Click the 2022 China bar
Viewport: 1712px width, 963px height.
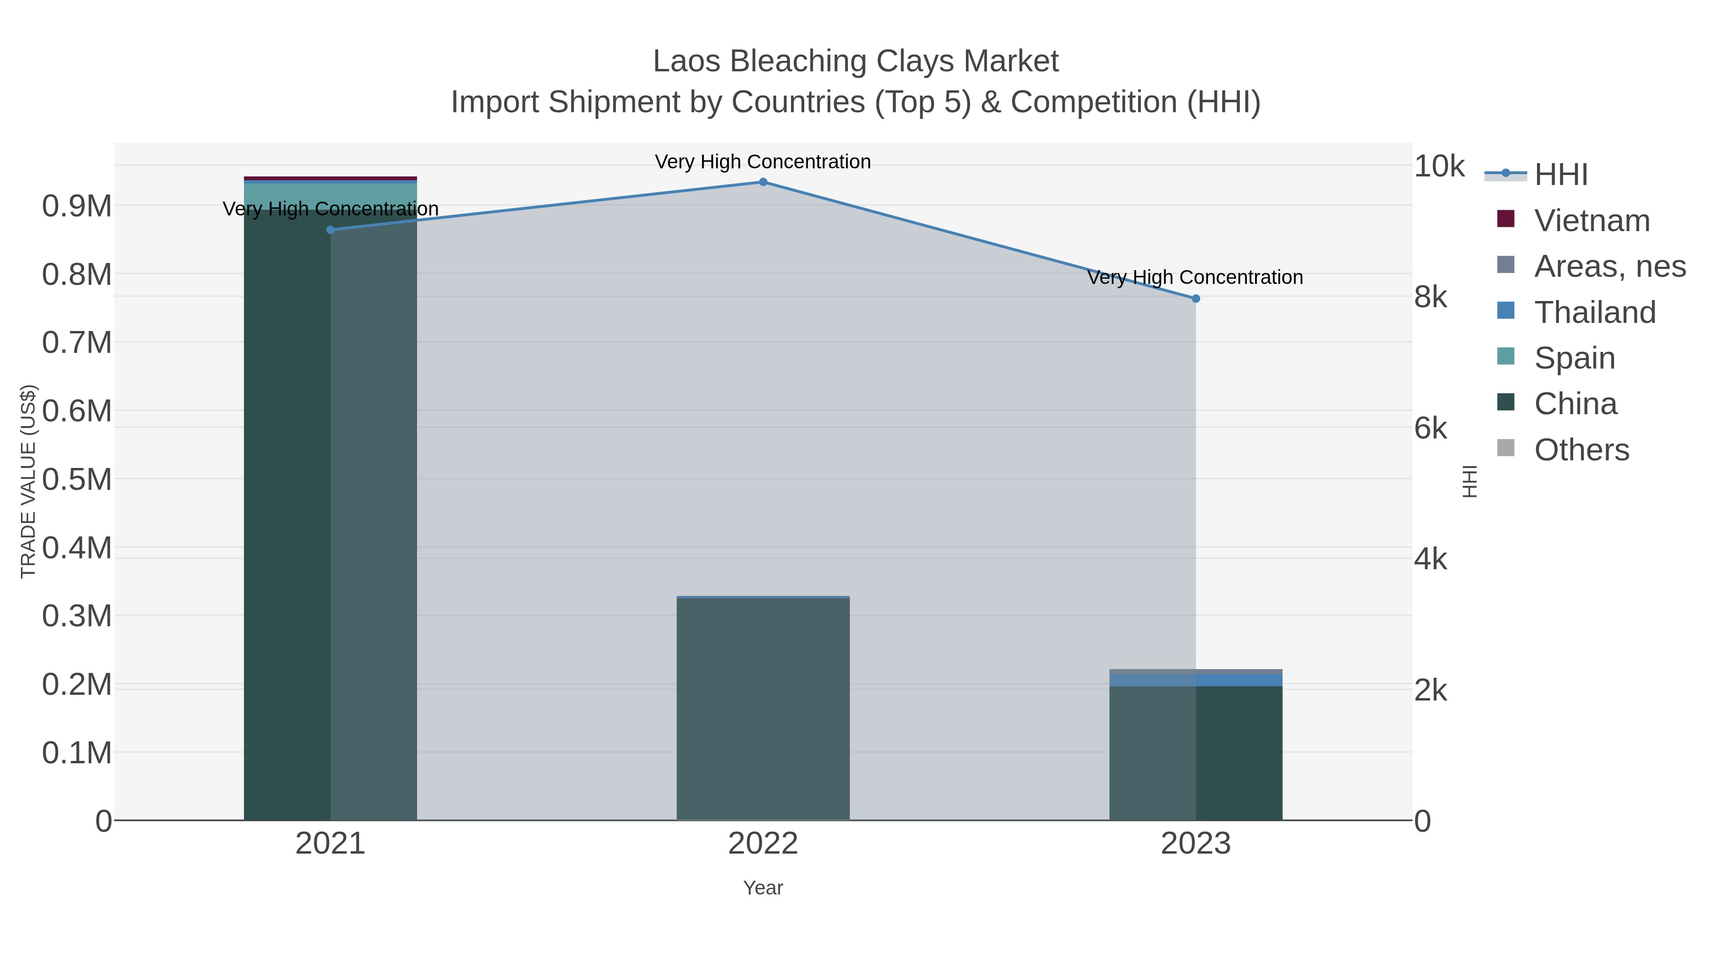click(x=763, y=709)
